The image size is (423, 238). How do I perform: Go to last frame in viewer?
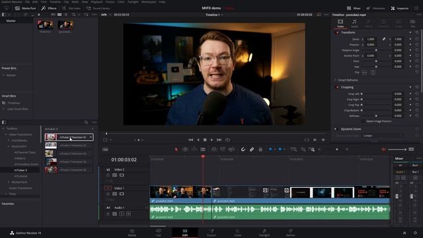click(x=219, y=139)
